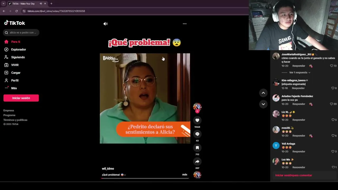
Task: Click the TikTok logo
Action: (x=15, y=23)
